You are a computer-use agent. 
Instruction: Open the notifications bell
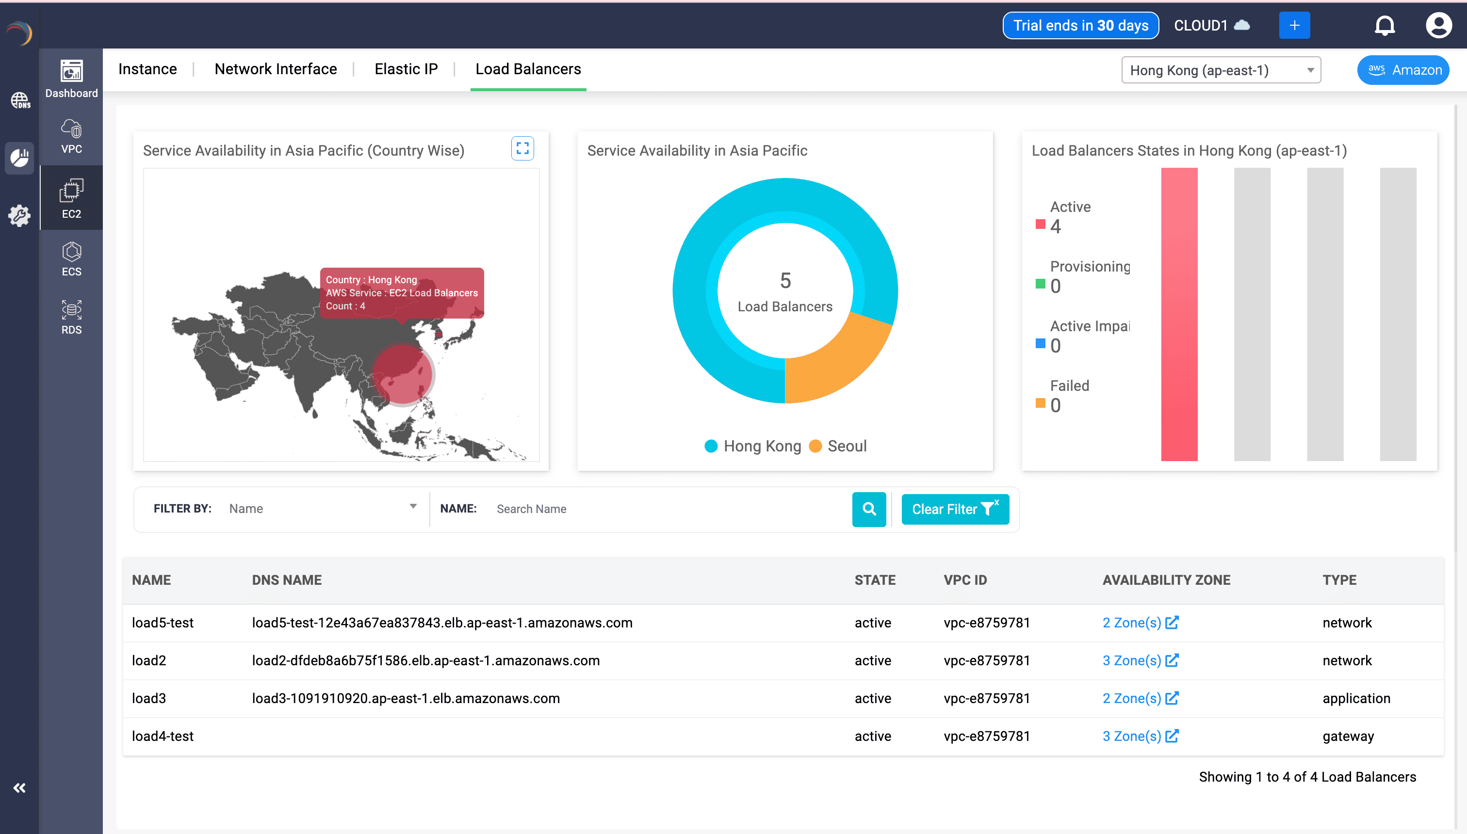[1385, 26]
